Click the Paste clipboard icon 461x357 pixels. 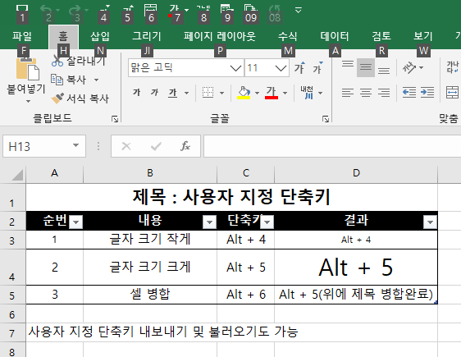pos(28,69)
